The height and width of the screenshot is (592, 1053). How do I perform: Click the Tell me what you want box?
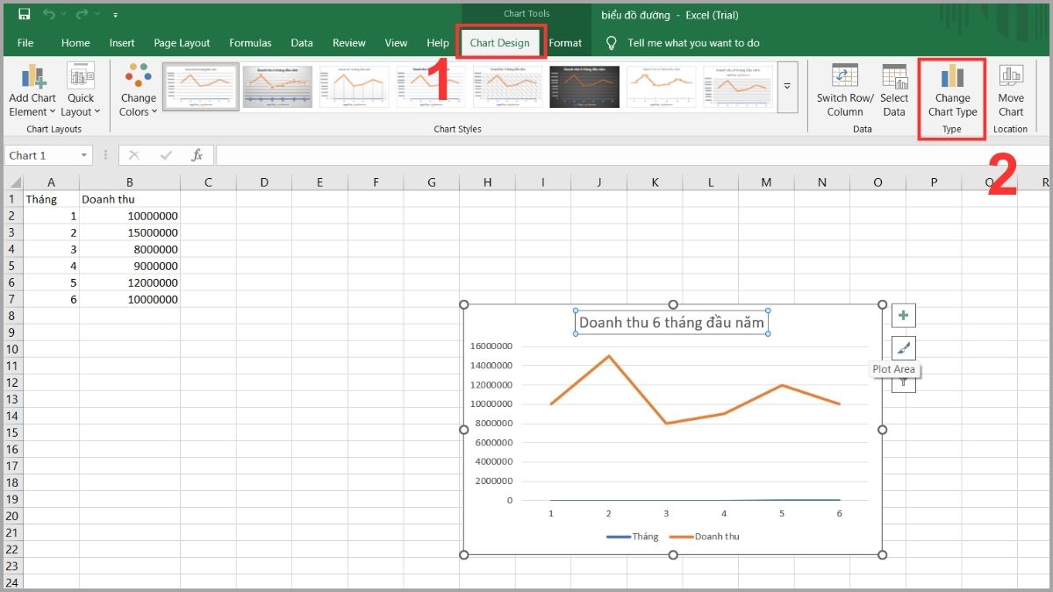[x=693, y=43]
